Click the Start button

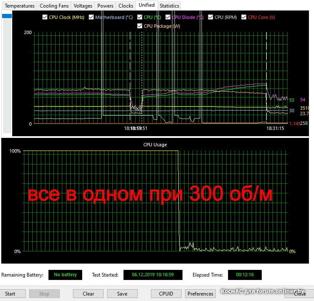pyautogui.click(x=12, y=293)
